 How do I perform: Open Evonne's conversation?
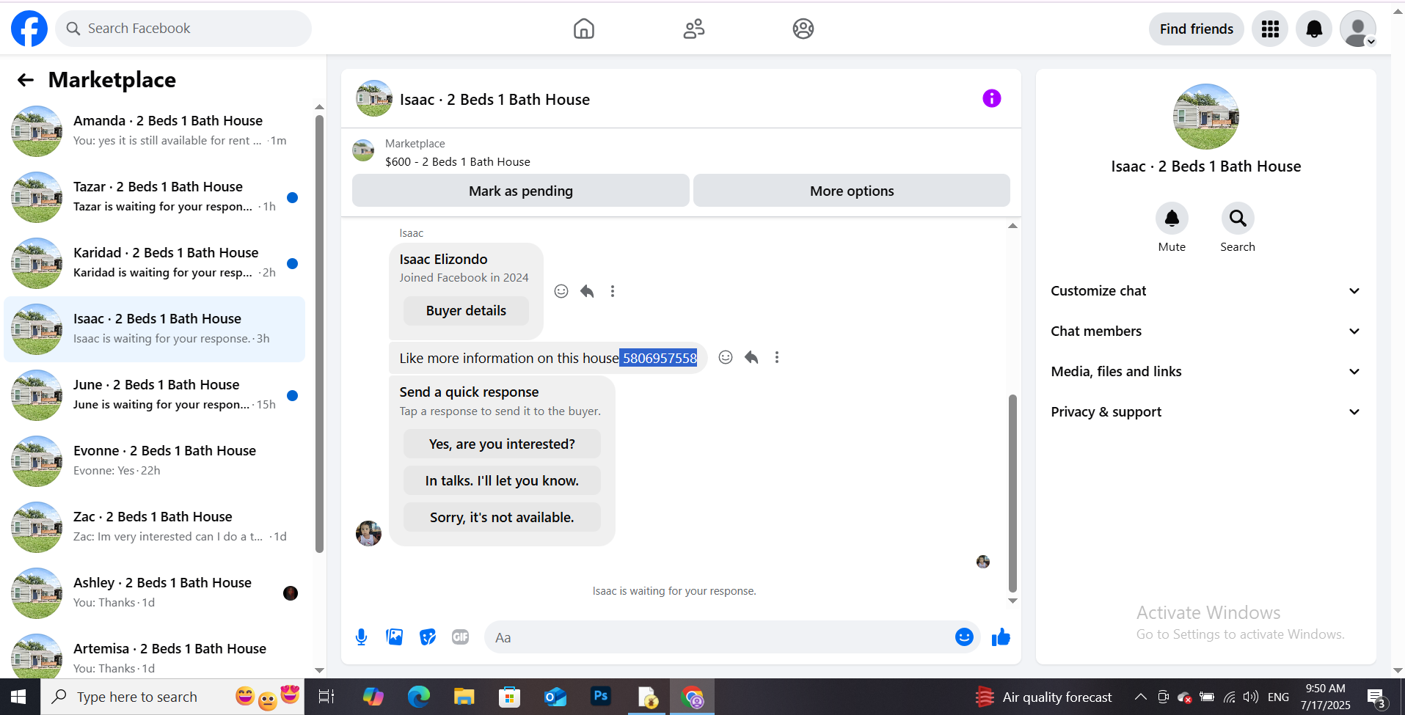(x=155, y=461)
